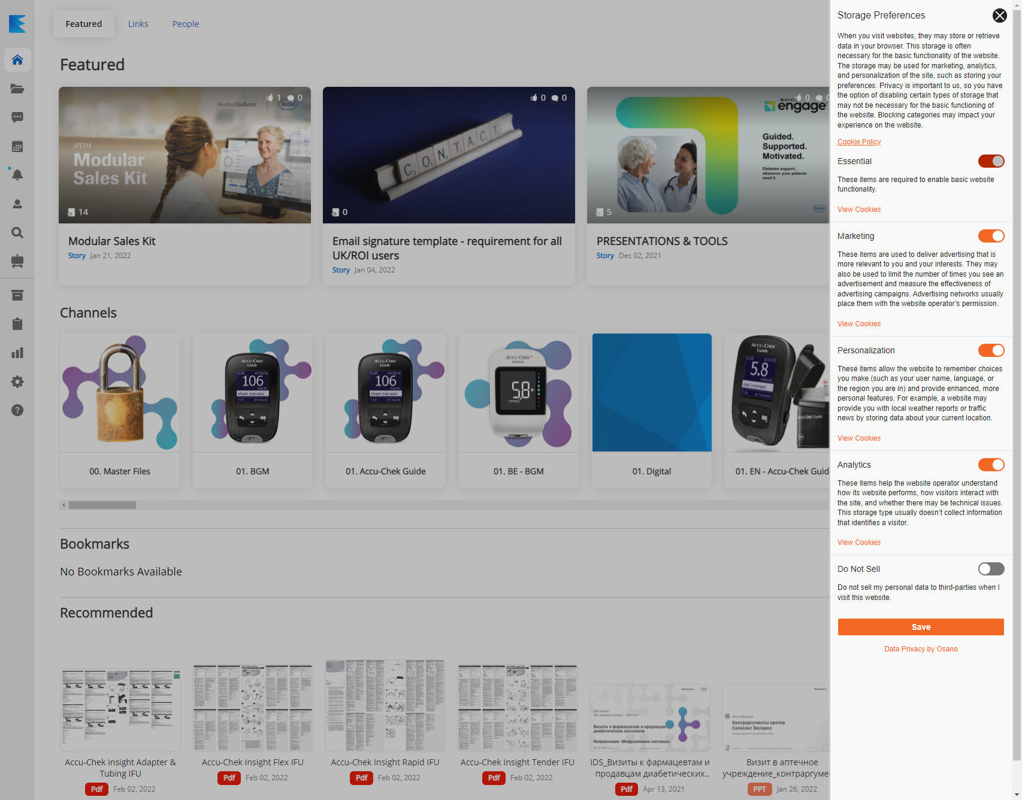This screenshot has height=800, width=1022.
Task: Open the calendar sidebar icon
Action: [17, 146]
